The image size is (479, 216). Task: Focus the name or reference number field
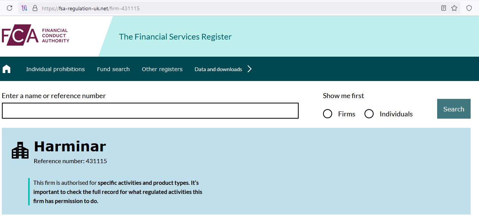pos(150,111)
